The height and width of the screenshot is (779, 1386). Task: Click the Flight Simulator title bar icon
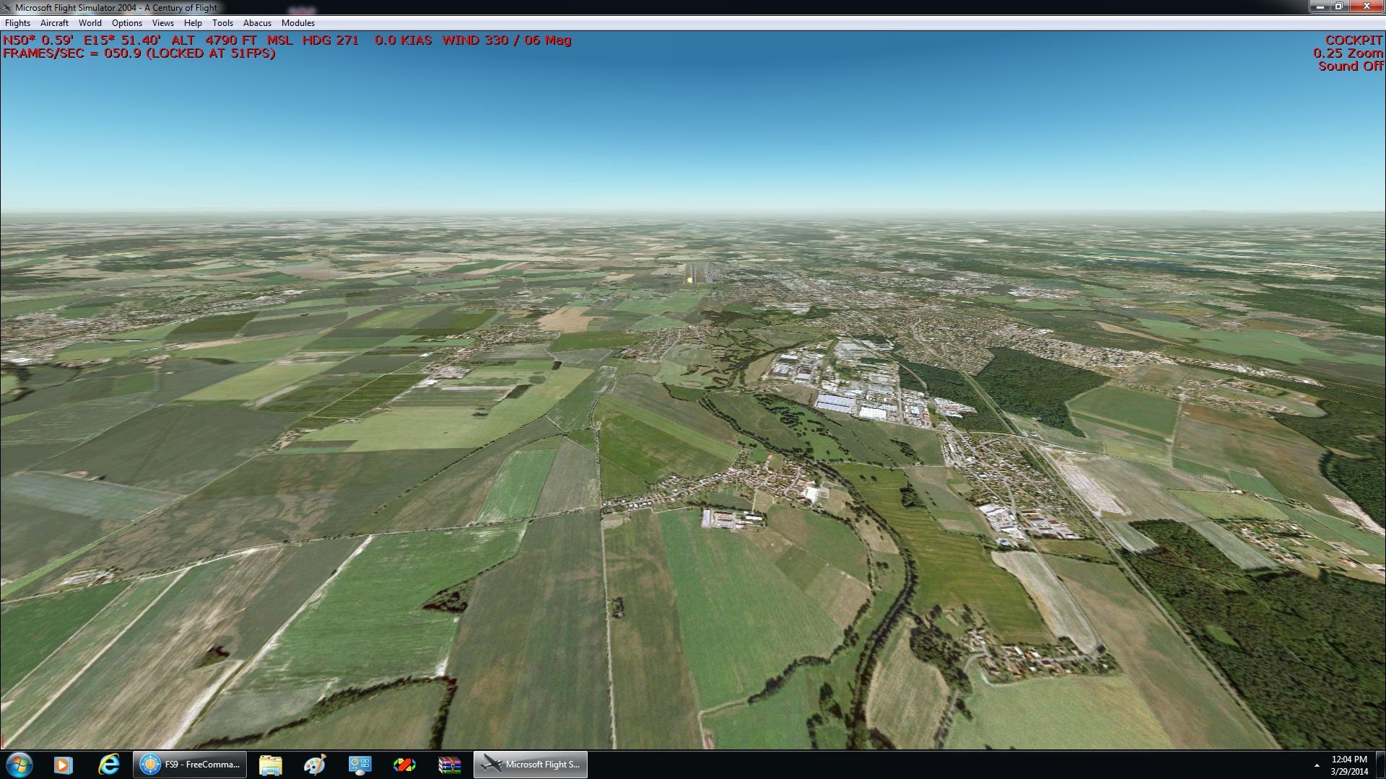coord(7,7)
